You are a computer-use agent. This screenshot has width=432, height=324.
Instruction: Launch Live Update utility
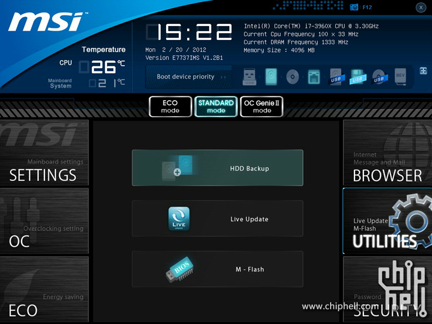click(x=218, y=218)
